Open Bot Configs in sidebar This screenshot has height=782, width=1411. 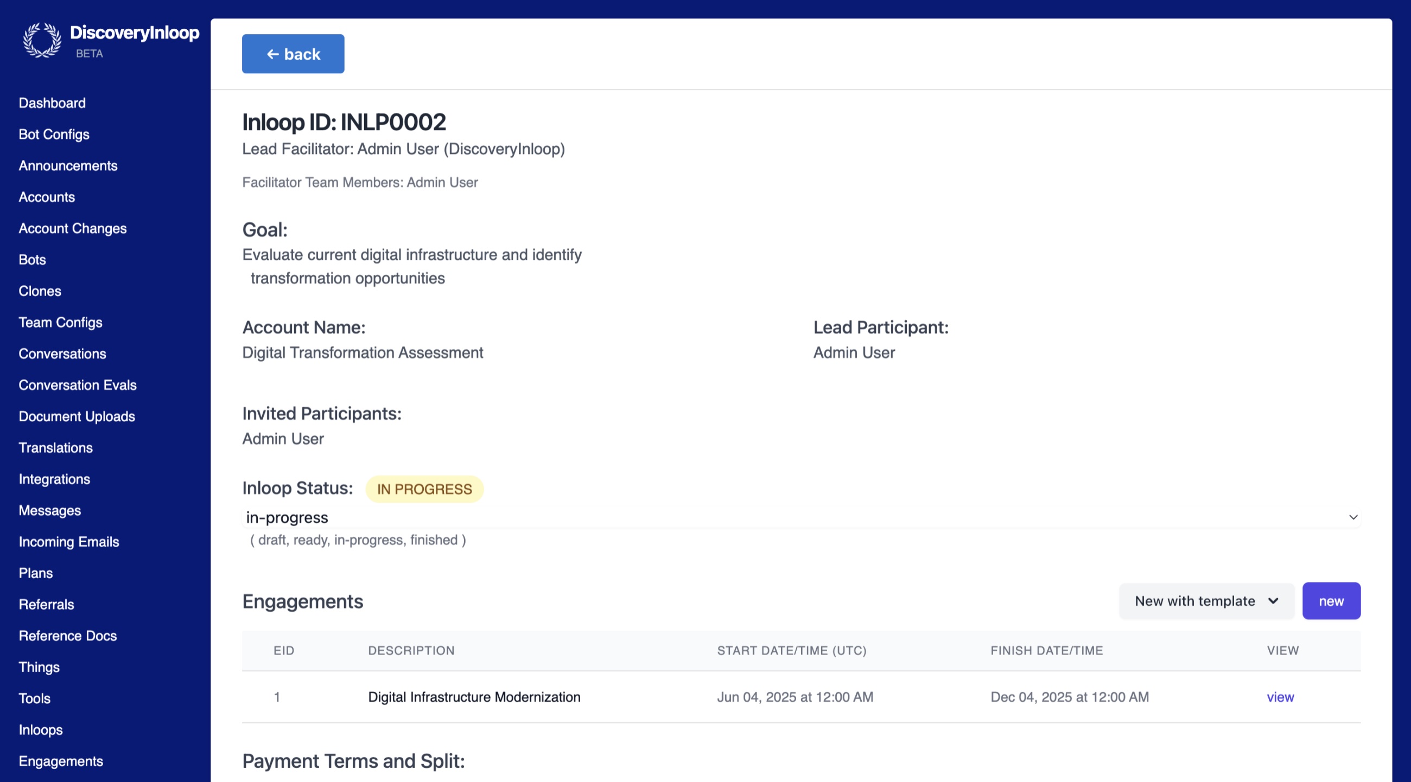54,134
